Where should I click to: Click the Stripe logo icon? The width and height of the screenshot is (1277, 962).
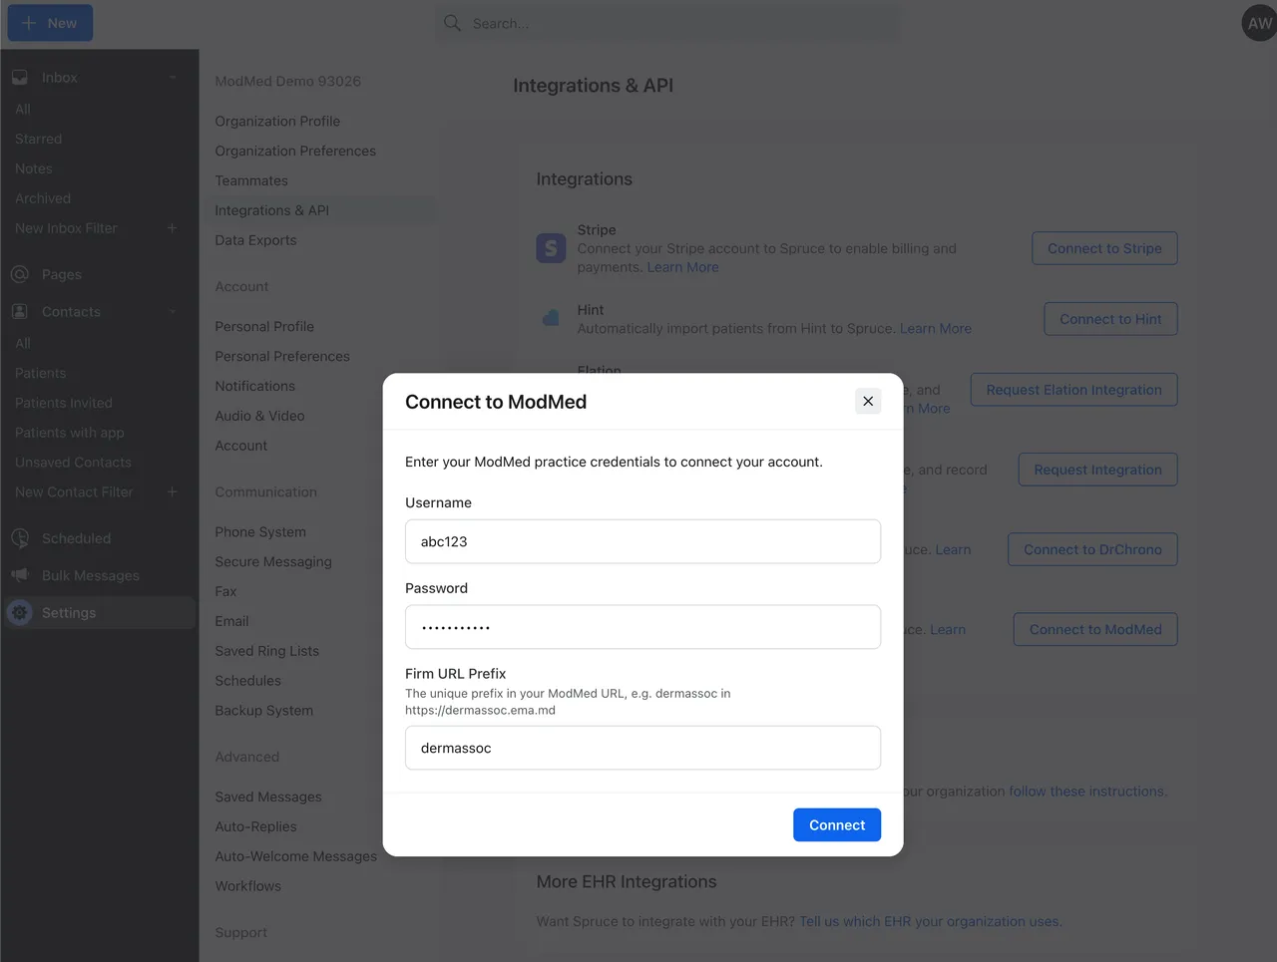(x=551, y=248)
